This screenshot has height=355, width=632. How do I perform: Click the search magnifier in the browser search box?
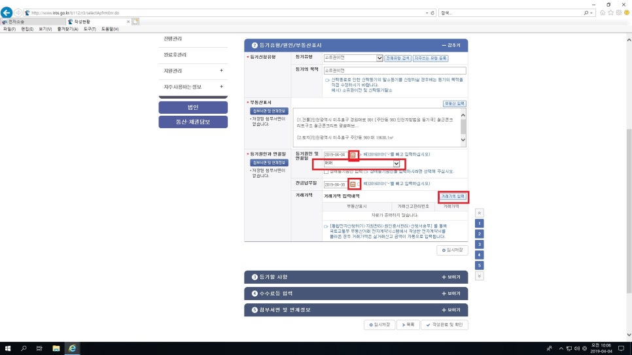pos(586,13)
